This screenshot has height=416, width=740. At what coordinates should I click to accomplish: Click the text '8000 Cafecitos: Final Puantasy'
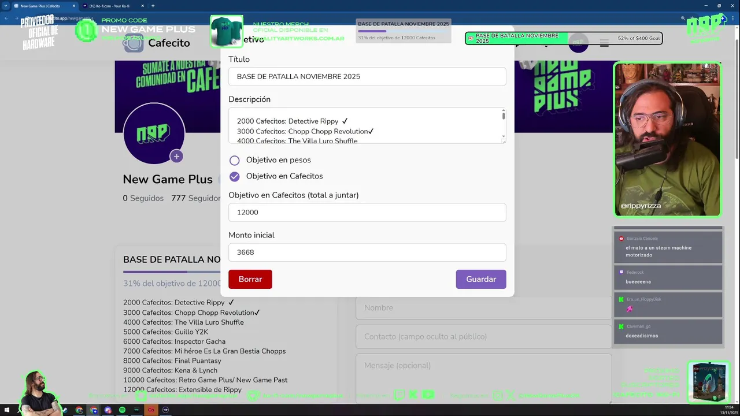[x=172, y=361]
